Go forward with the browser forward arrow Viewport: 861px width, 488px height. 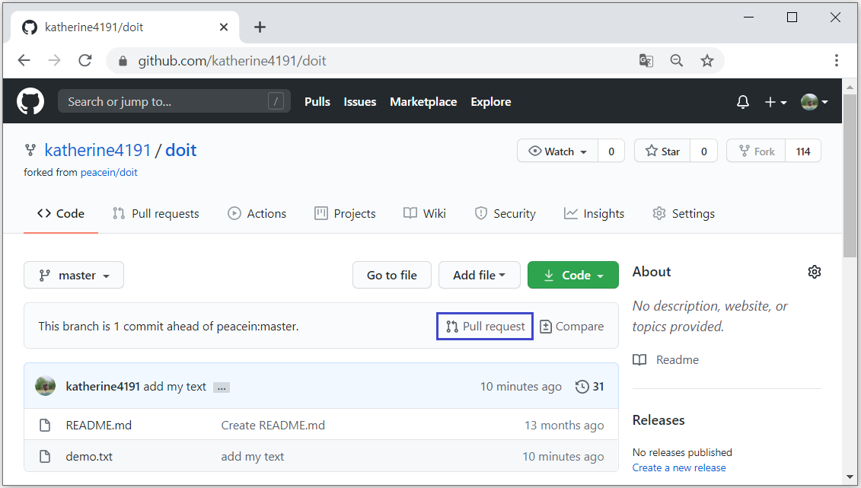click(x=54, y=60)
